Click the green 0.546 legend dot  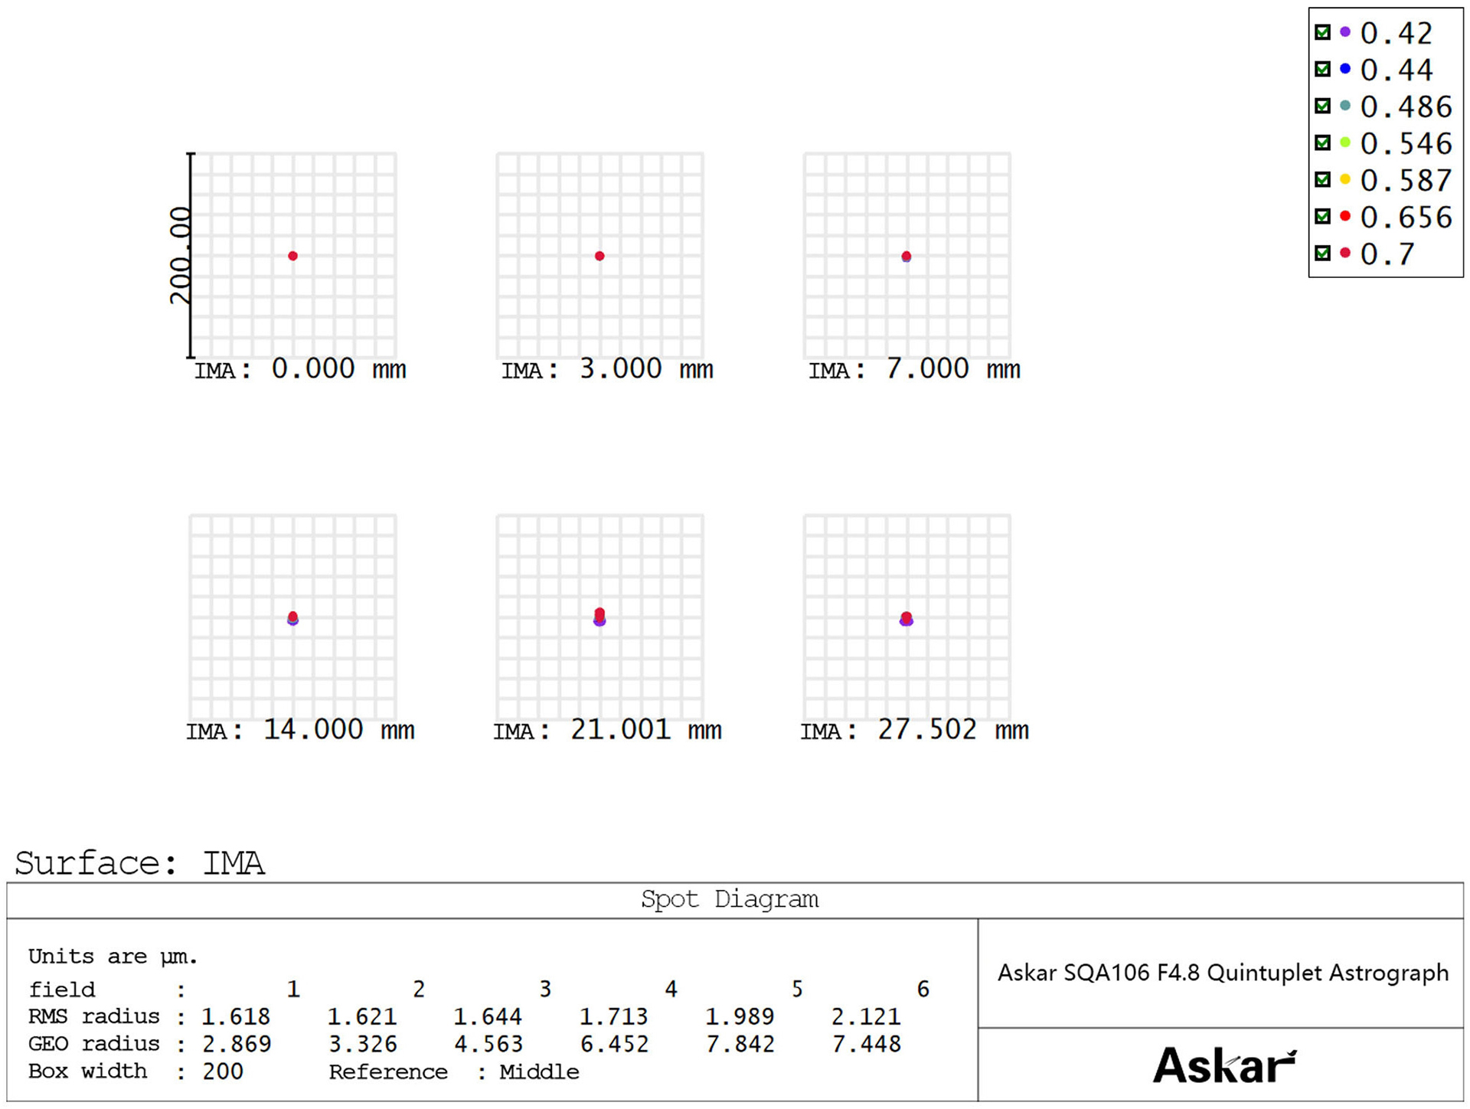point(1345,142)
